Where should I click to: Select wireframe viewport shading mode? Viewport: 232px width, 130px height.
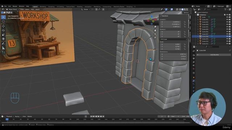(180, 9)
